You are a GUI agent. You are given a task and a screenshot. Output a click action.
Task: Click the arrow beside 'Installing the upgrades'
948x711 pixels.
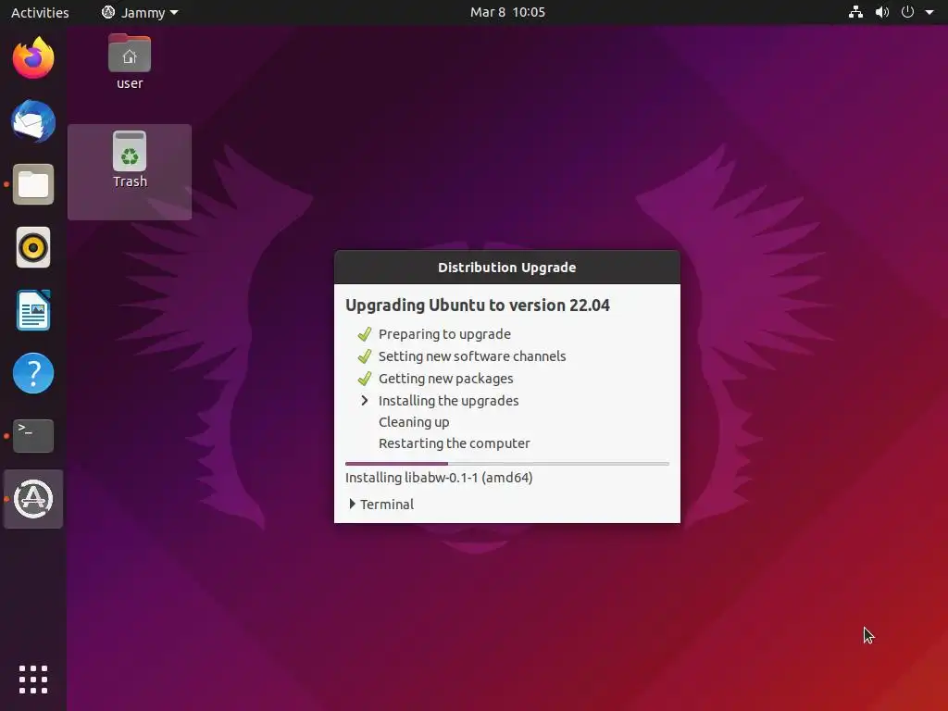click(364, 400)
